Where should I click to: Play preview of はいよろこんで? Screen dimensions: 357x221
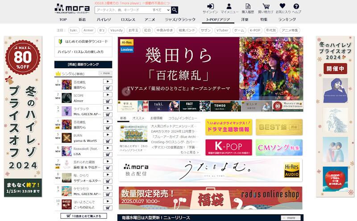(x=108, y=201)
